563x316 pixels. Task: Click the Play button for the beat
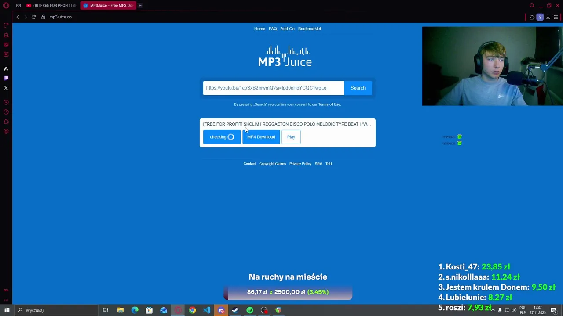(291, 137)
